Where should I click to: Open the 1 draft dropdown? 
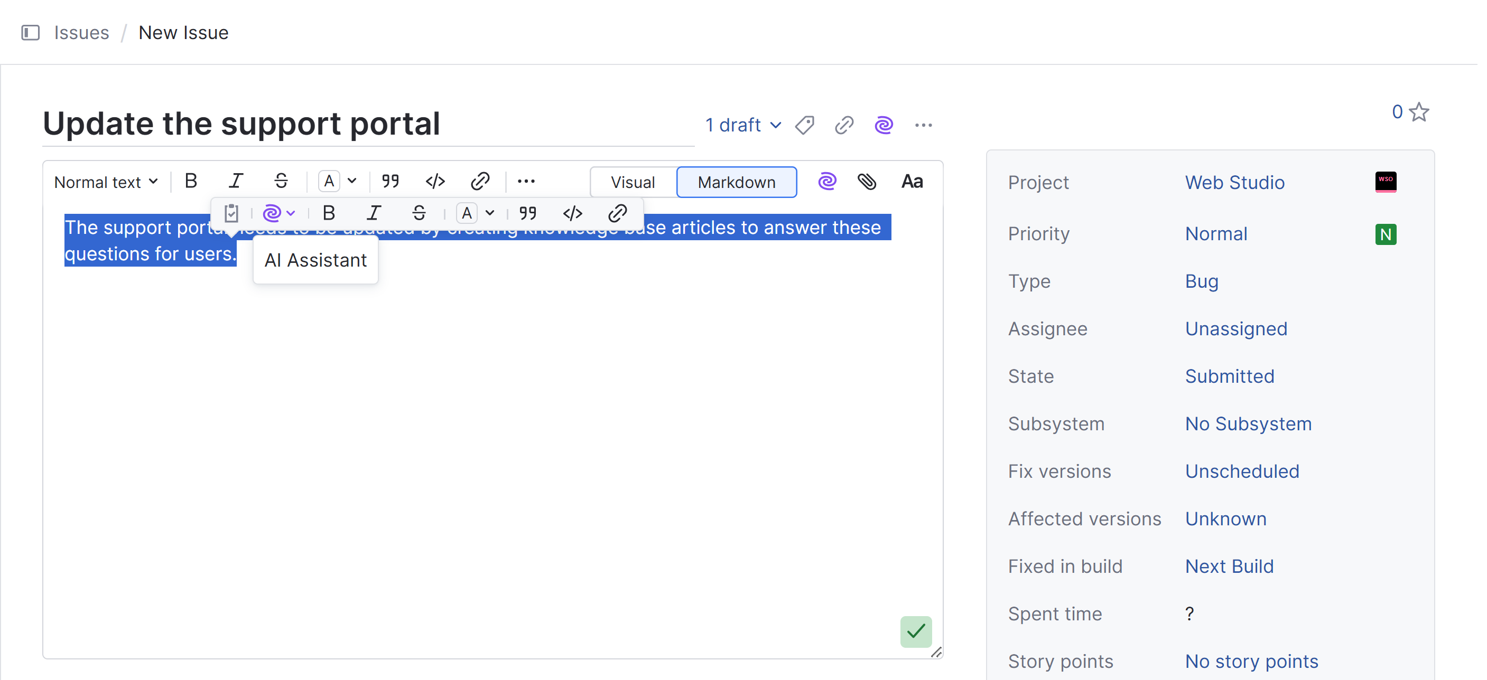[x=742, y=125]
